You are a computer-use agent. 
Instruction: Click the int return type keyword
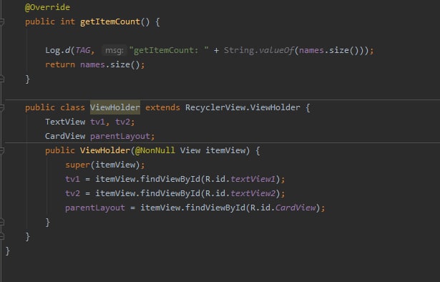[68, 21]
